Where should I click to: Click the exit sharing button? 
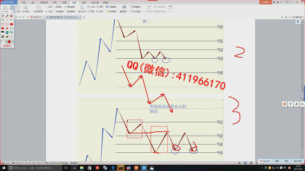tap(296, 161)
